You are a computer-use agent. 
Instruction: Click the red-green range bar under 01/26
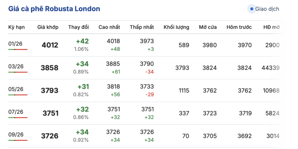point(18,49)
